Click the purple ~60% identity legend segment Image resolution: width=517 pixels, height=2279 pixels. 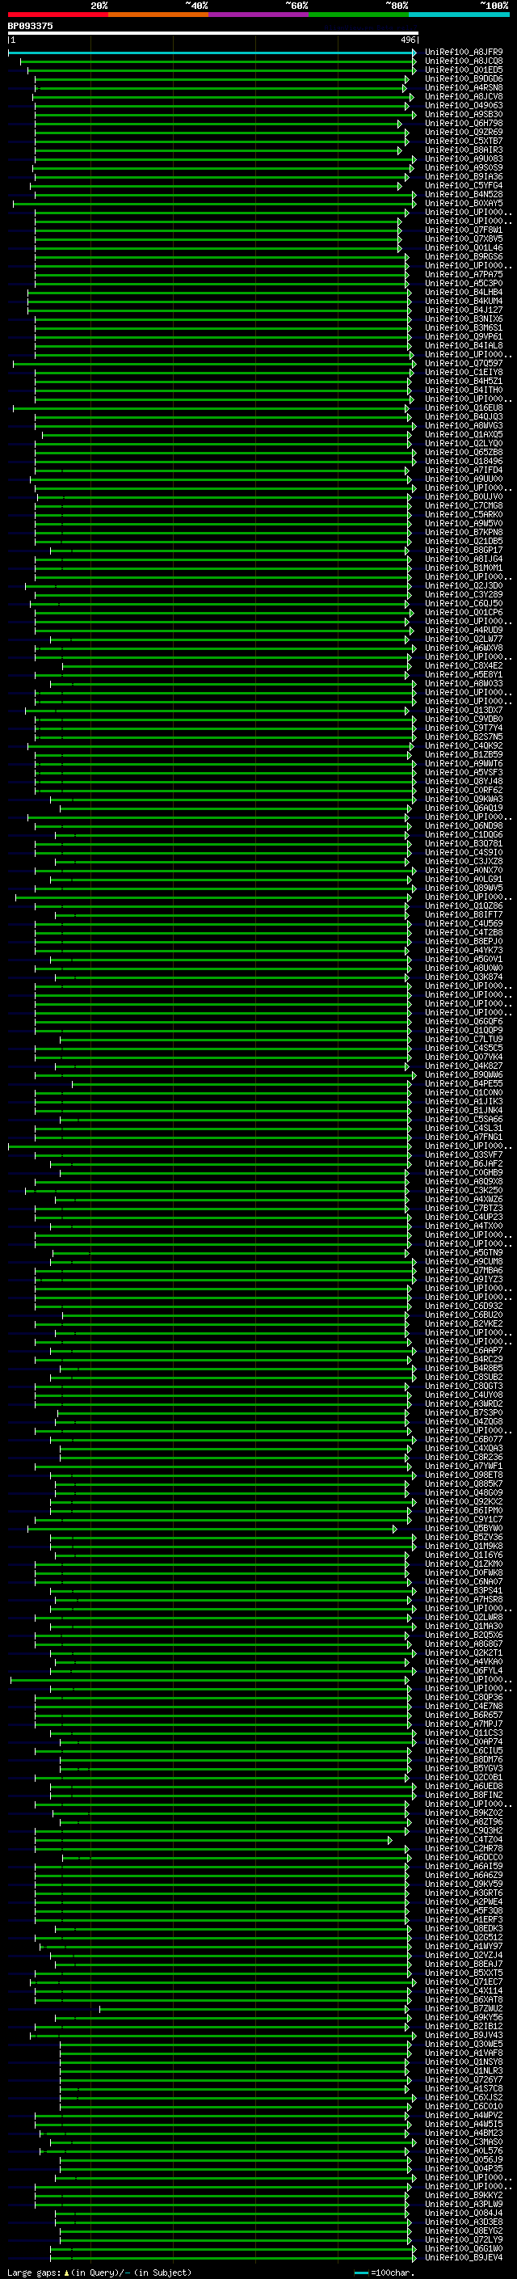[259, 15]
